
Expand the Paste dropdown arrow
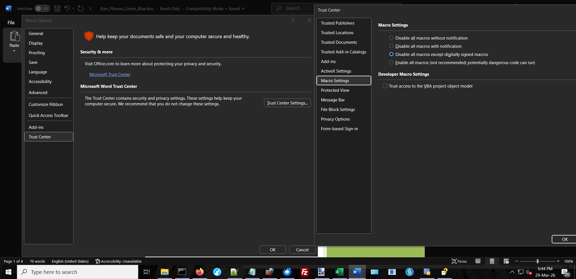[x=14, y=51]
